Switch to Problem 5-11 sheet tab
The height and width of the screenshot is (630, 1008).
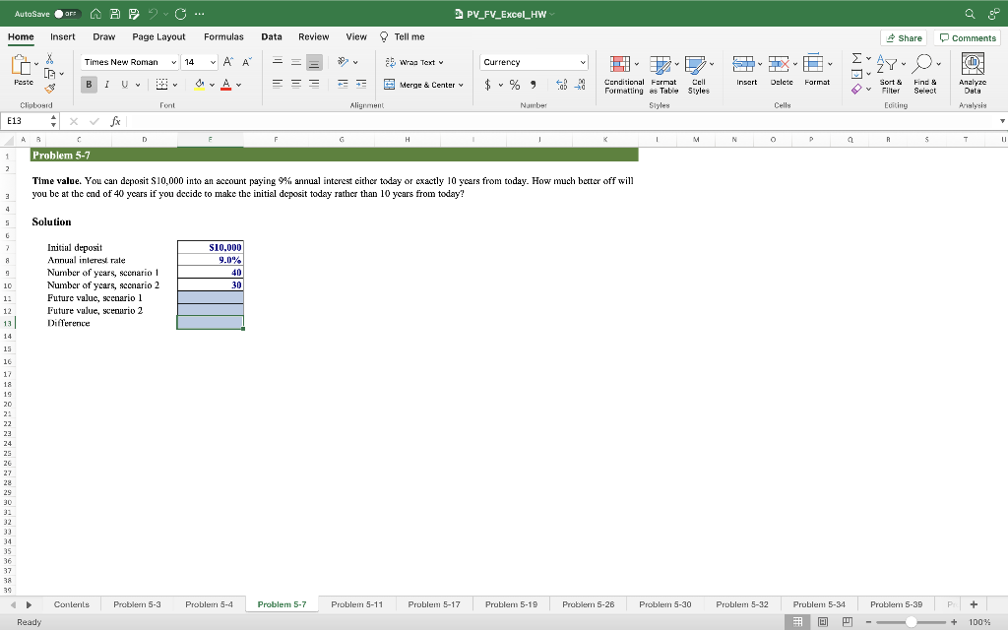[x=356, y=603]
